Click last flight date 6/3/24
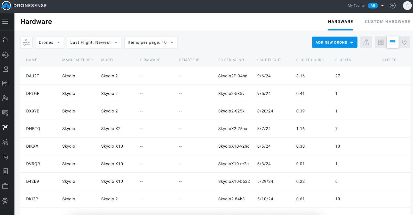This screenshot has width=413, height=215. coord(264,164)
